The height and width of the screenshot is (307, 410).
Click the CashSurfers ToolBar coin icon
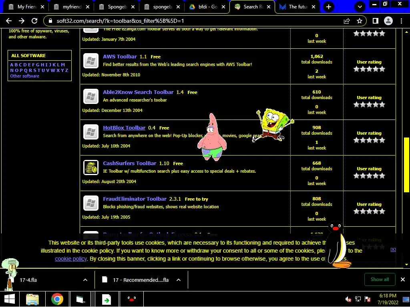(91, 167)
